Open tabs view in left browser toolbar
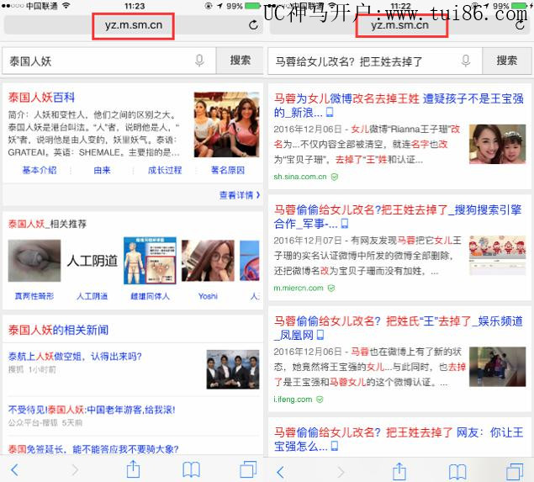The width and height of the screenshot is (534, 482). tap(248, 469)
